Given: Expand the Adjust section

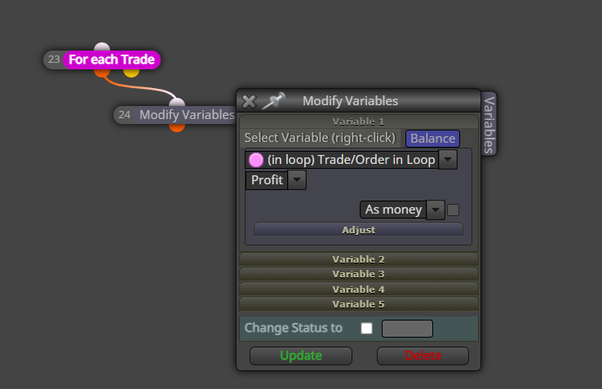Looking at the screenshot, I should pos(359,230).
